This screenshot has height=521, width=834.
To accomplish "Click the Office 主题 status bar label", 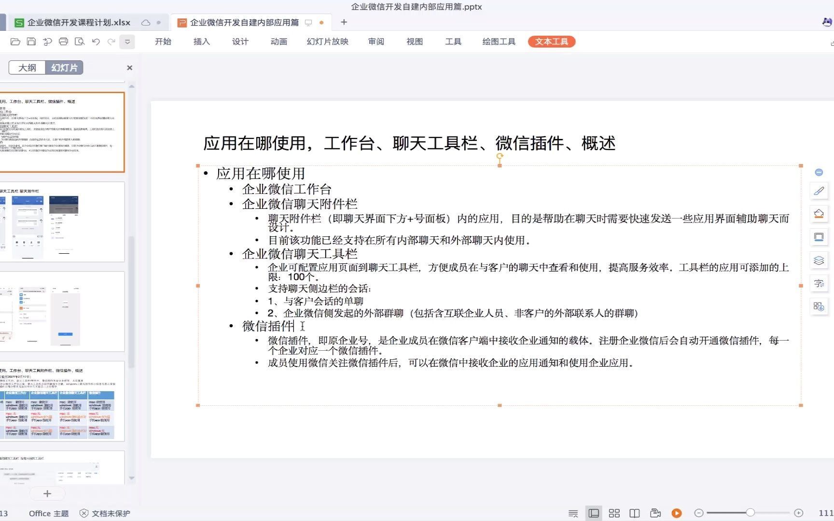I will (49, 513).
